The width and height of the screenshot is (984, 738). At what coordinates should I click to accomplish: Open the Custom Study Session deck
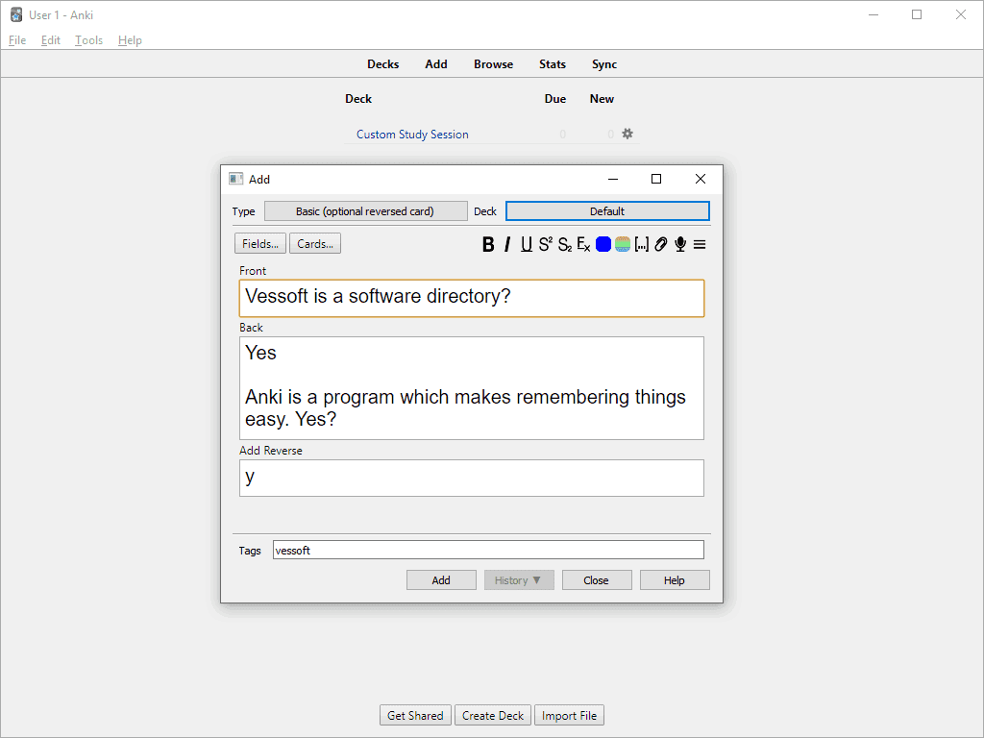412,135
